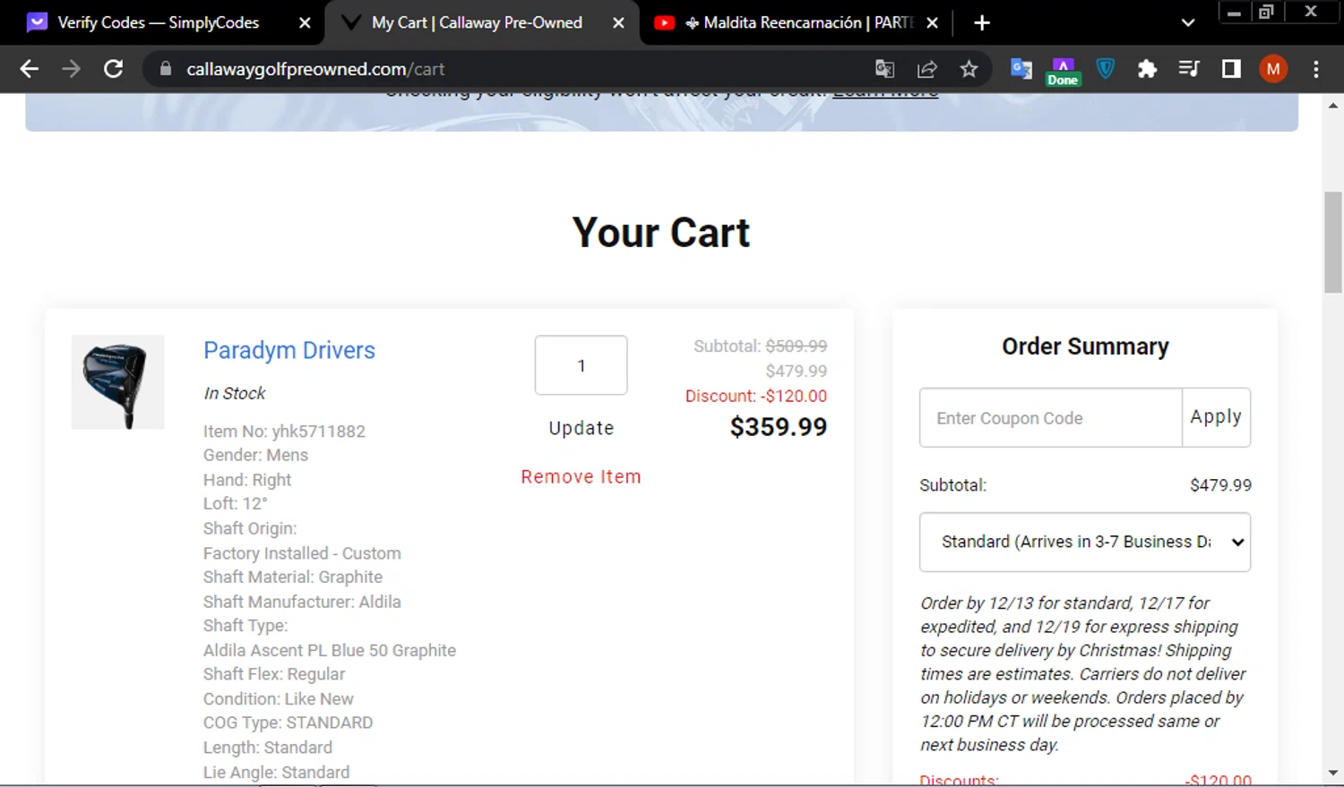The width and height of the screenshot is (1344, 787).
Task: Click the Learn more link
Action: coord(885,92)
